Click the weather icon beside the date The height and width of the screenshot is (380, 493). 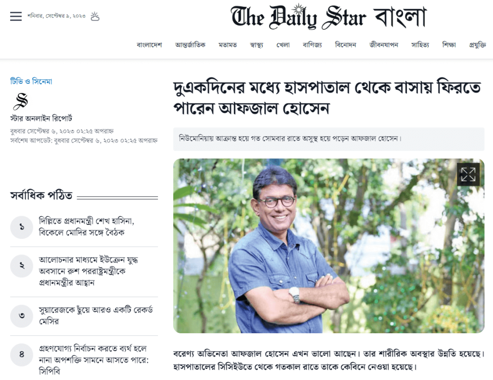click(95, 16)
